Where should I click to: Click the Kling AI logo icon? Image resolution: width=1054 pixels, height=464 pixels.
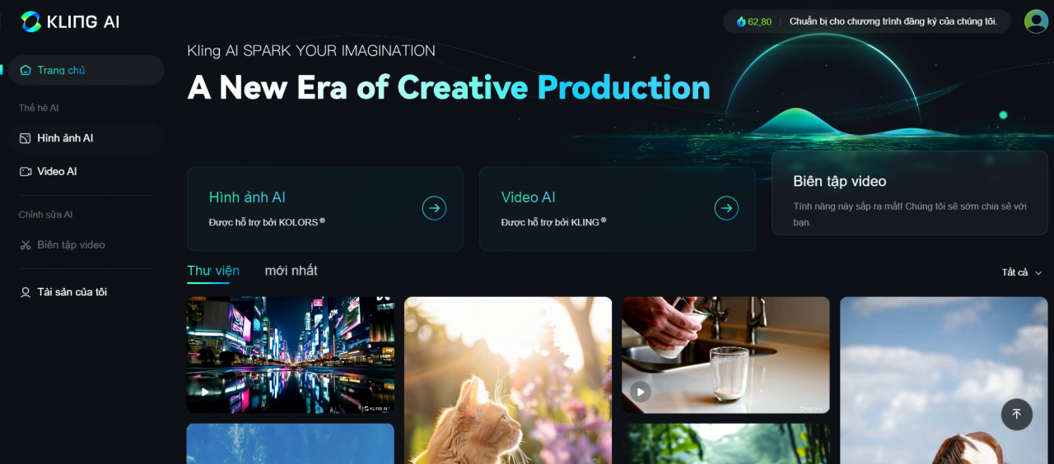(30, 21)
